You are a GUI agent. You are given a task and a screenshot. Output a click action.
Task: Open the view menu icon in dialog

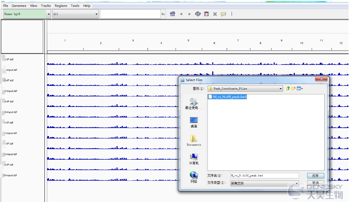coord(300,89)
